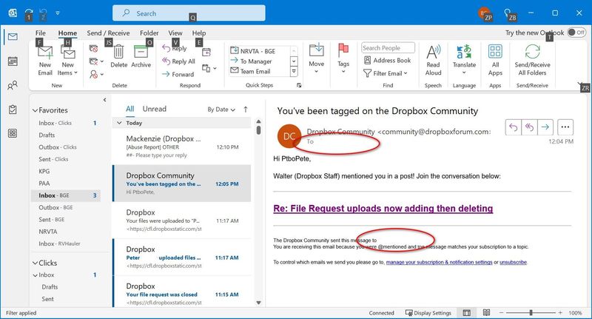592x319 pixels.
Task: Click the Ignore conversation icon
Action: pos(93,49)
